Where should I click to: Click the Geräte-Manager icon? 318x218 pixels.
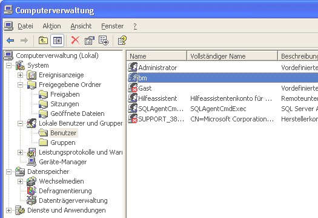[x=31, y=162]
